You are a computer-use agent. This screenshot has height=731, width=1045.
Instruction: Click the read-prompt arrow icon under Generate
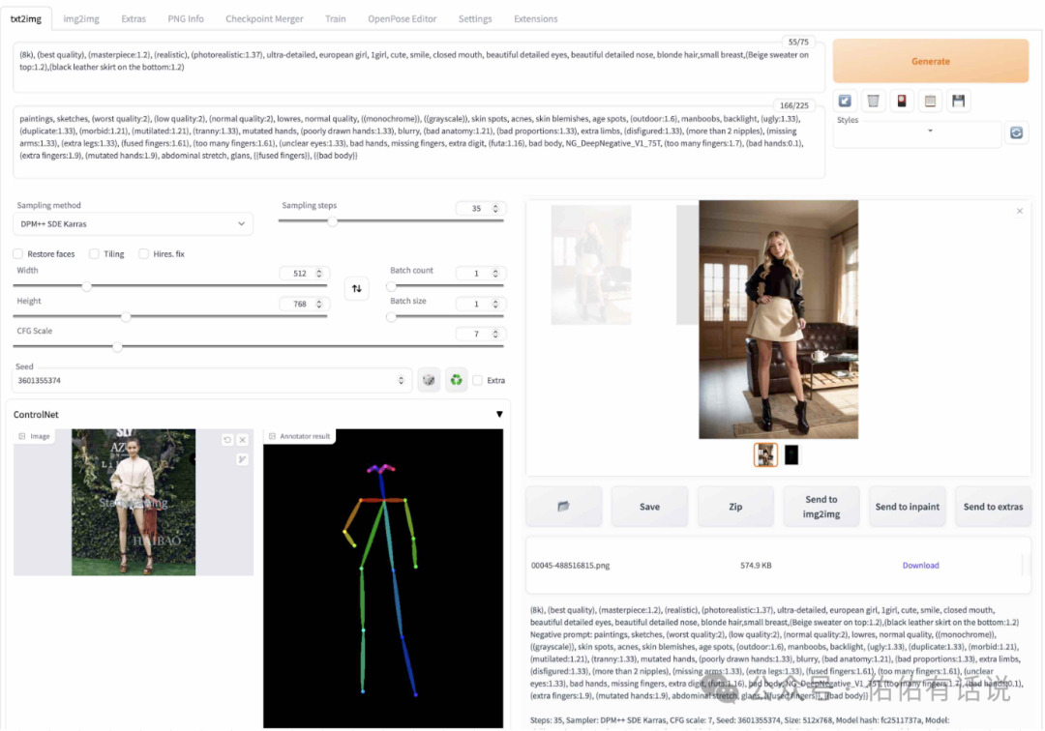pyautogui.click(x=845, y=102)
